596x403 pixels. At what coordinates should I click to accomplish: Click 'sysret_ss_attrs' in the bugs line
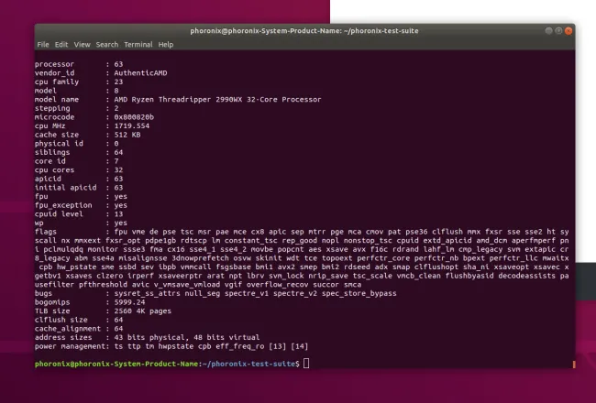[147, 293]
